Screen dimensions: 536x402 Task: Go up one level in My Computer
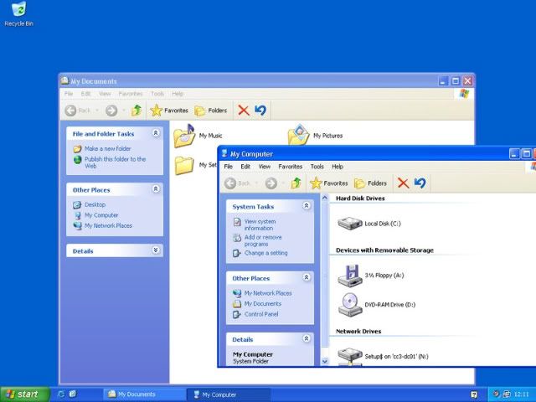tap(296, 183)
